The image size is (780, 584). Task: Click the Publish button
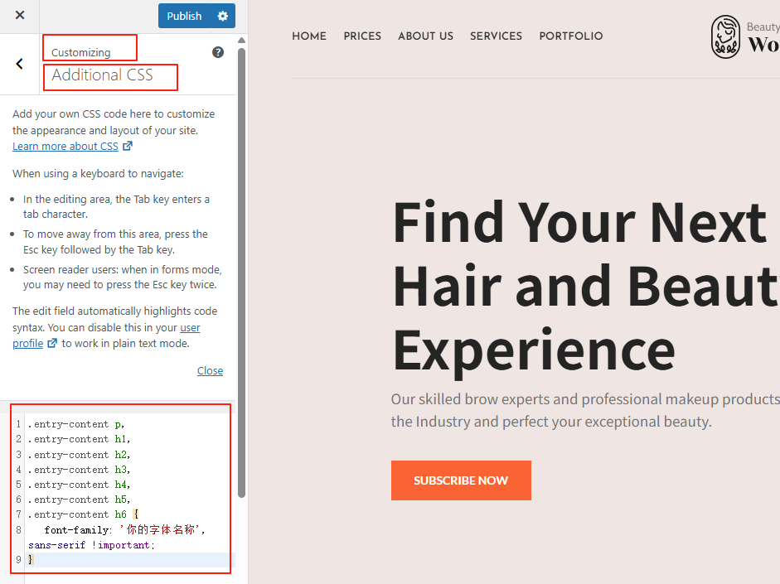(184, 16)
